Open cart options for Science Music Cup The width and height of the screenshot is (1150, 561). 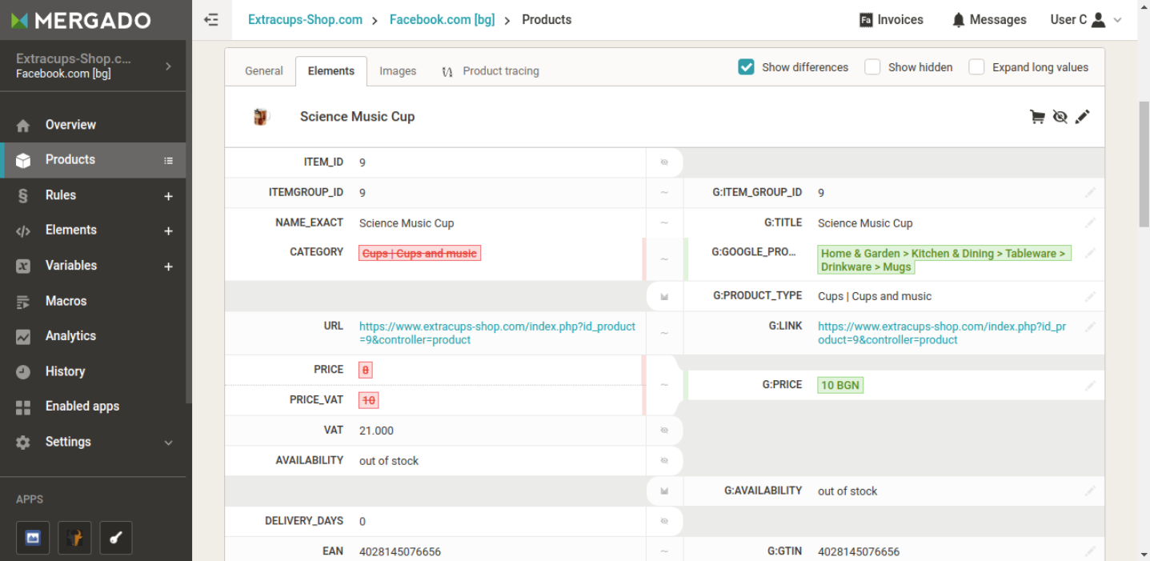click(1037, 117)
